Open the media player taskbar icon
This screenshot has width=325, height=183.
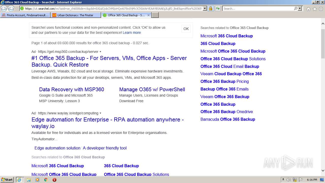tap(37, 180)
